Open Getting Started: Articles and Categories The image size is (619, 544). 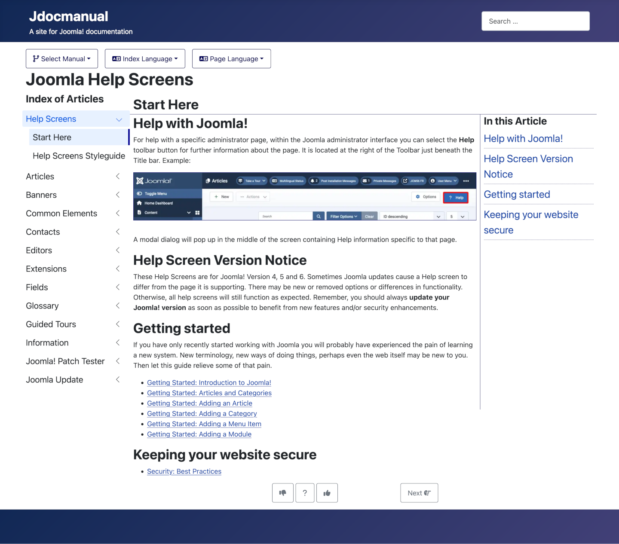point(209,393)
